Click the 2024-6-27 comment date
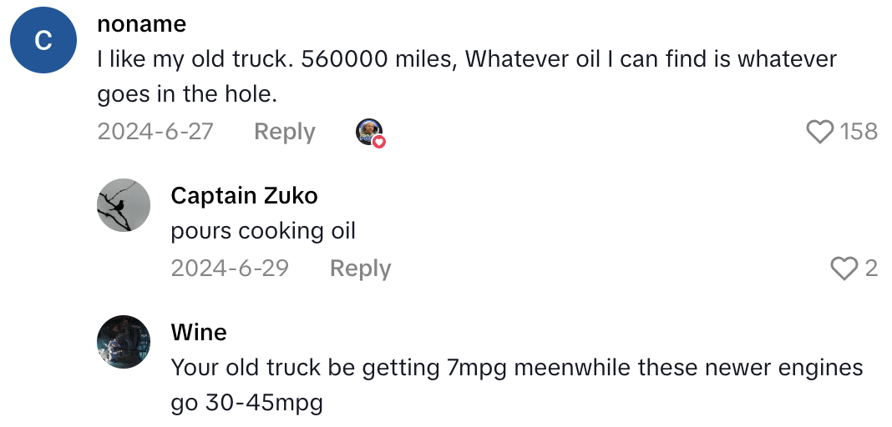The height and width of the screenshot is (427, 892). tap(155, 132)
